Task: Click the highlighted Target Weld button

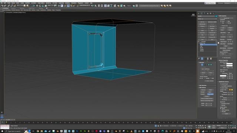Action: pos(210,94)
